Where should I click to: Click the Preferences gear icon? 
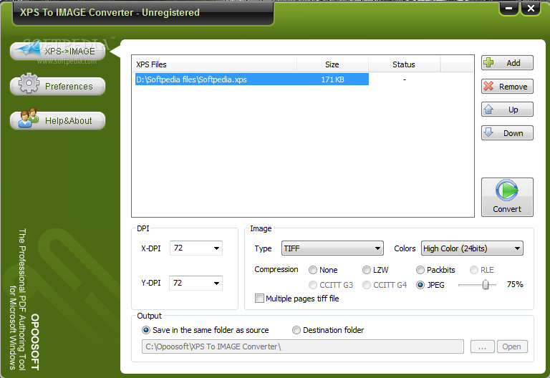29,83
